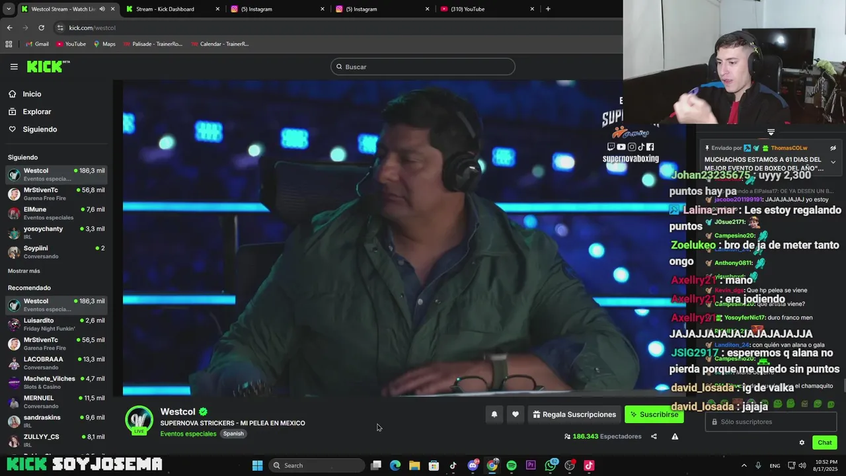Open the Calendar - TrainerR bookmark
The image size is (846, 476).
220,44
